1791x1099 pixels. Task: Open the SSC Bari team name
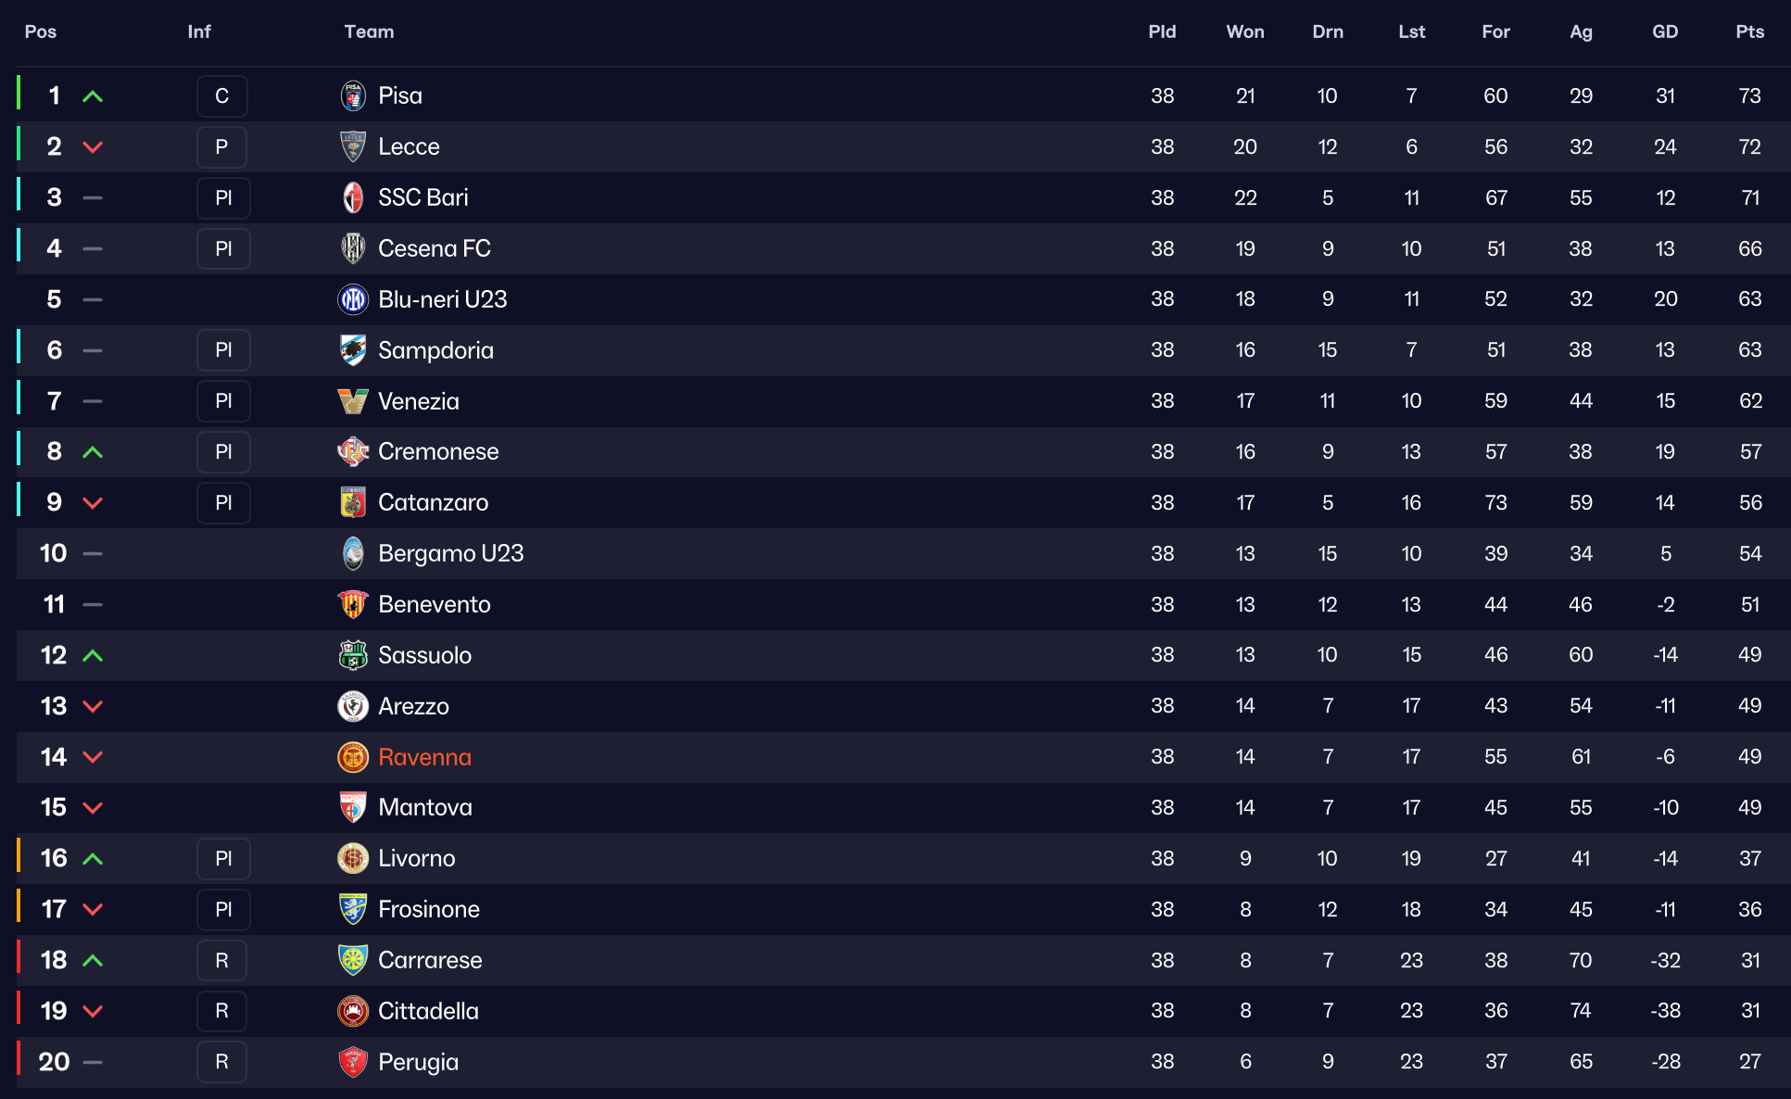(x=423, y=197)
